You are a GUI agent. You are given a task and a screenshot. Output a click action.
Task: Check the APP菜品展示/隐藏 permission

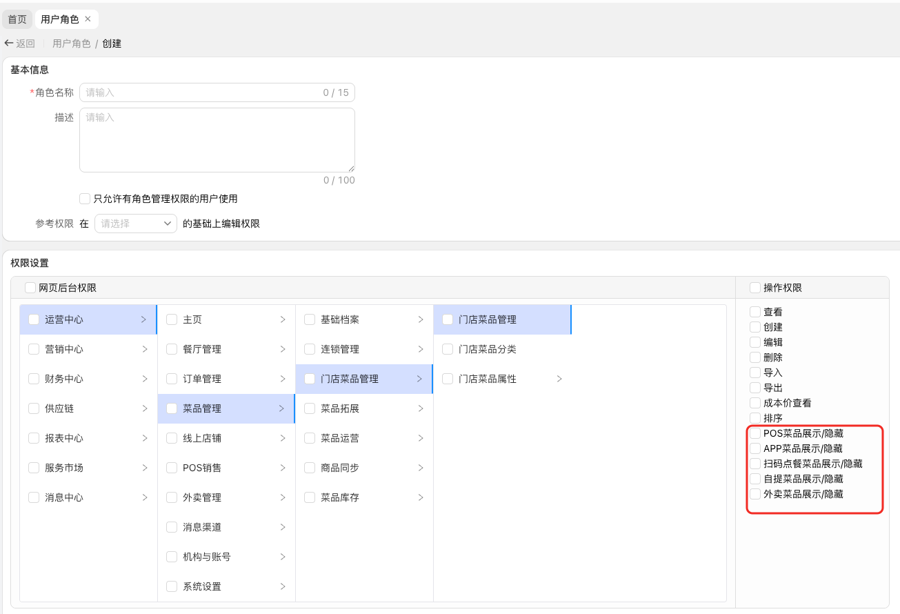[x=755, y=448]
